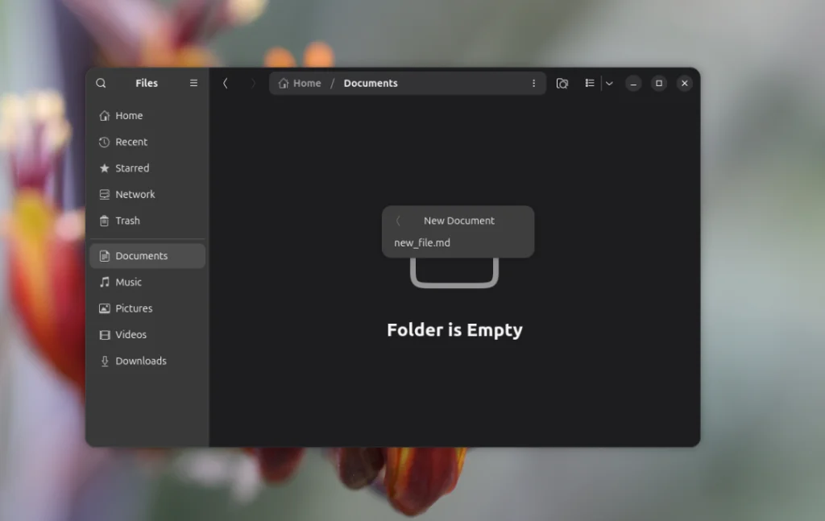Collapse the New Document submenu with back chevron
This screenshot has width=825, height=521.
[x=397, y=220]
